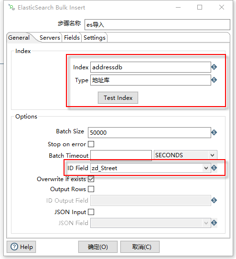Uncheck Overwrite if exists
Viewport: 236px width, 259px height.
91,179
